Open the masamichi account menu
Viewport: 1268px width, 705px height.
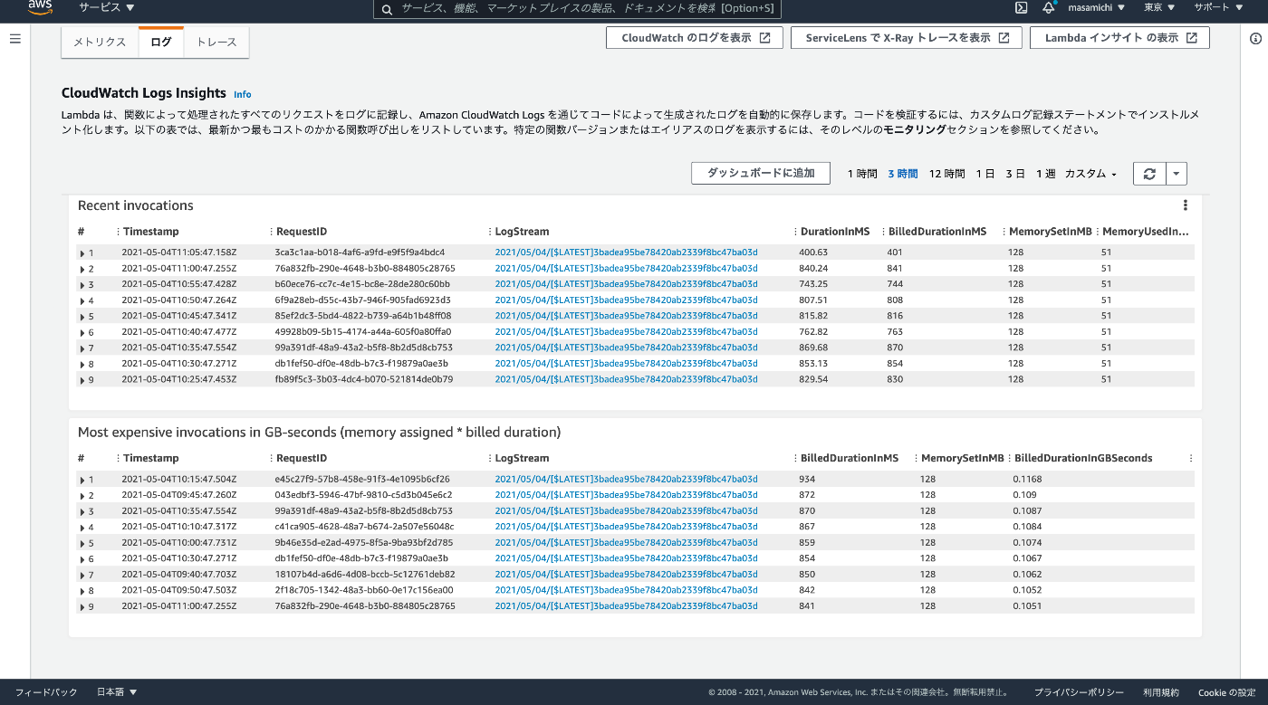tap(1096, 7)
